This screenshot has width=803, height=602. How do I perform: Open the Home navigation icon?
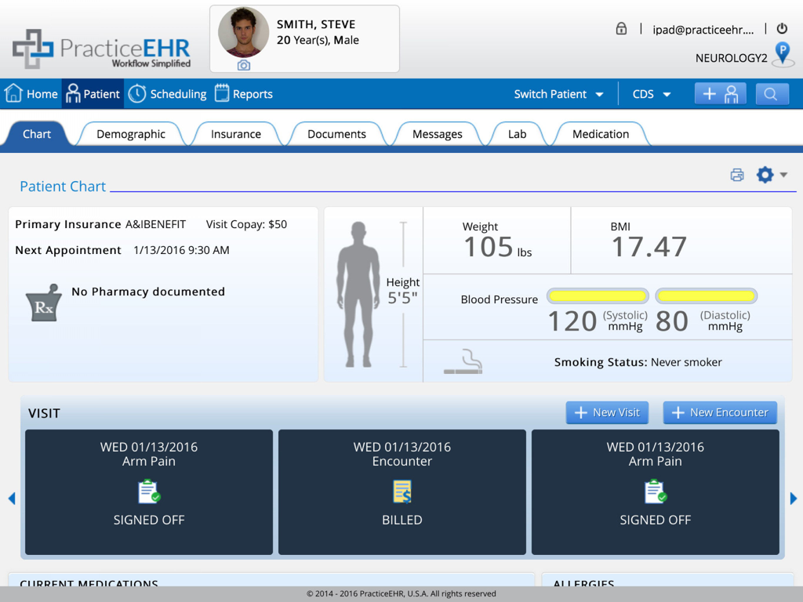13,93
